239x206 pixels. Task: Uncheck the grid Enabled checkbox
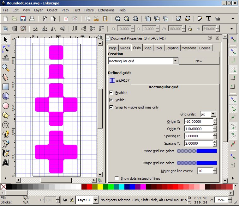coord(111,93)
